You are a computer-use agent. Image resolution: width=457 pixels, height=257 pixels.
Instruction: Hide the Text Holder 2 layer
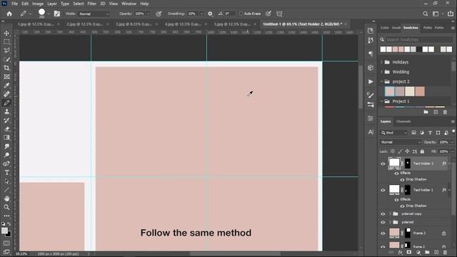[383, 163]
